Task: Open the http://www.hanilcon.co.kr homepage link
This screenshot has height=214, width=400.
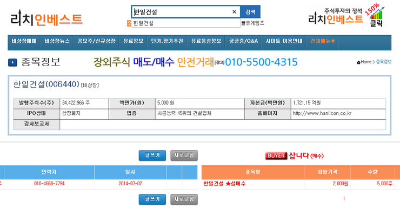Action: (x=322, y=113)
